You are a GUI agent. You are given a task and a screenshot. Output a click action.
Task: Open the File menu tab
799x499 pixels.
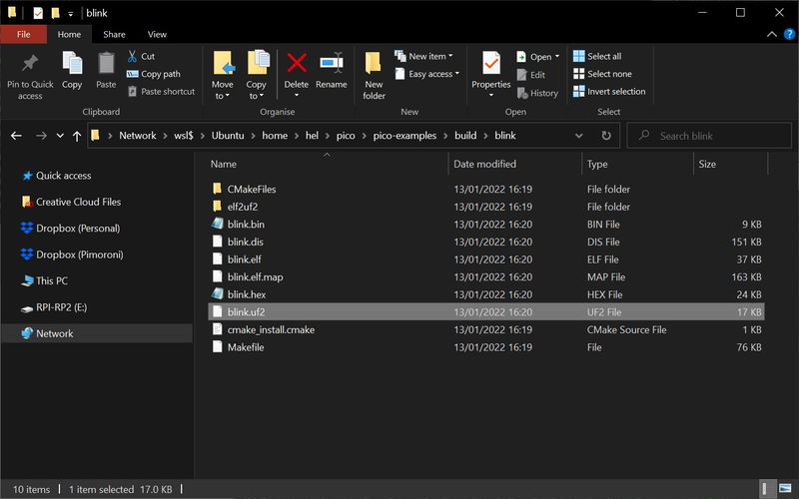(x=23, y=34)
